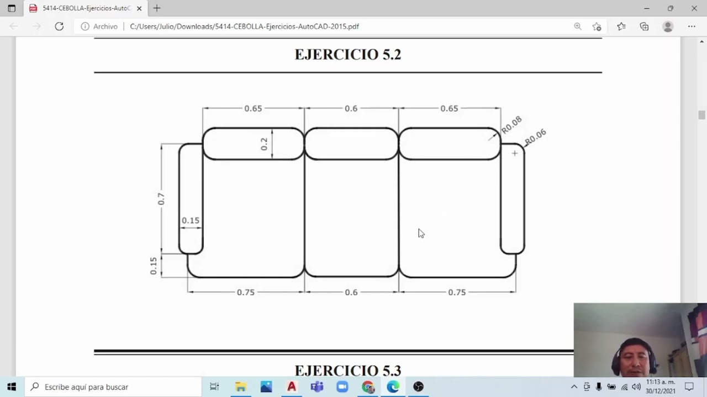Show hidden system tray icons
This screenshot has height=397, width=707.
click(574, 387)
